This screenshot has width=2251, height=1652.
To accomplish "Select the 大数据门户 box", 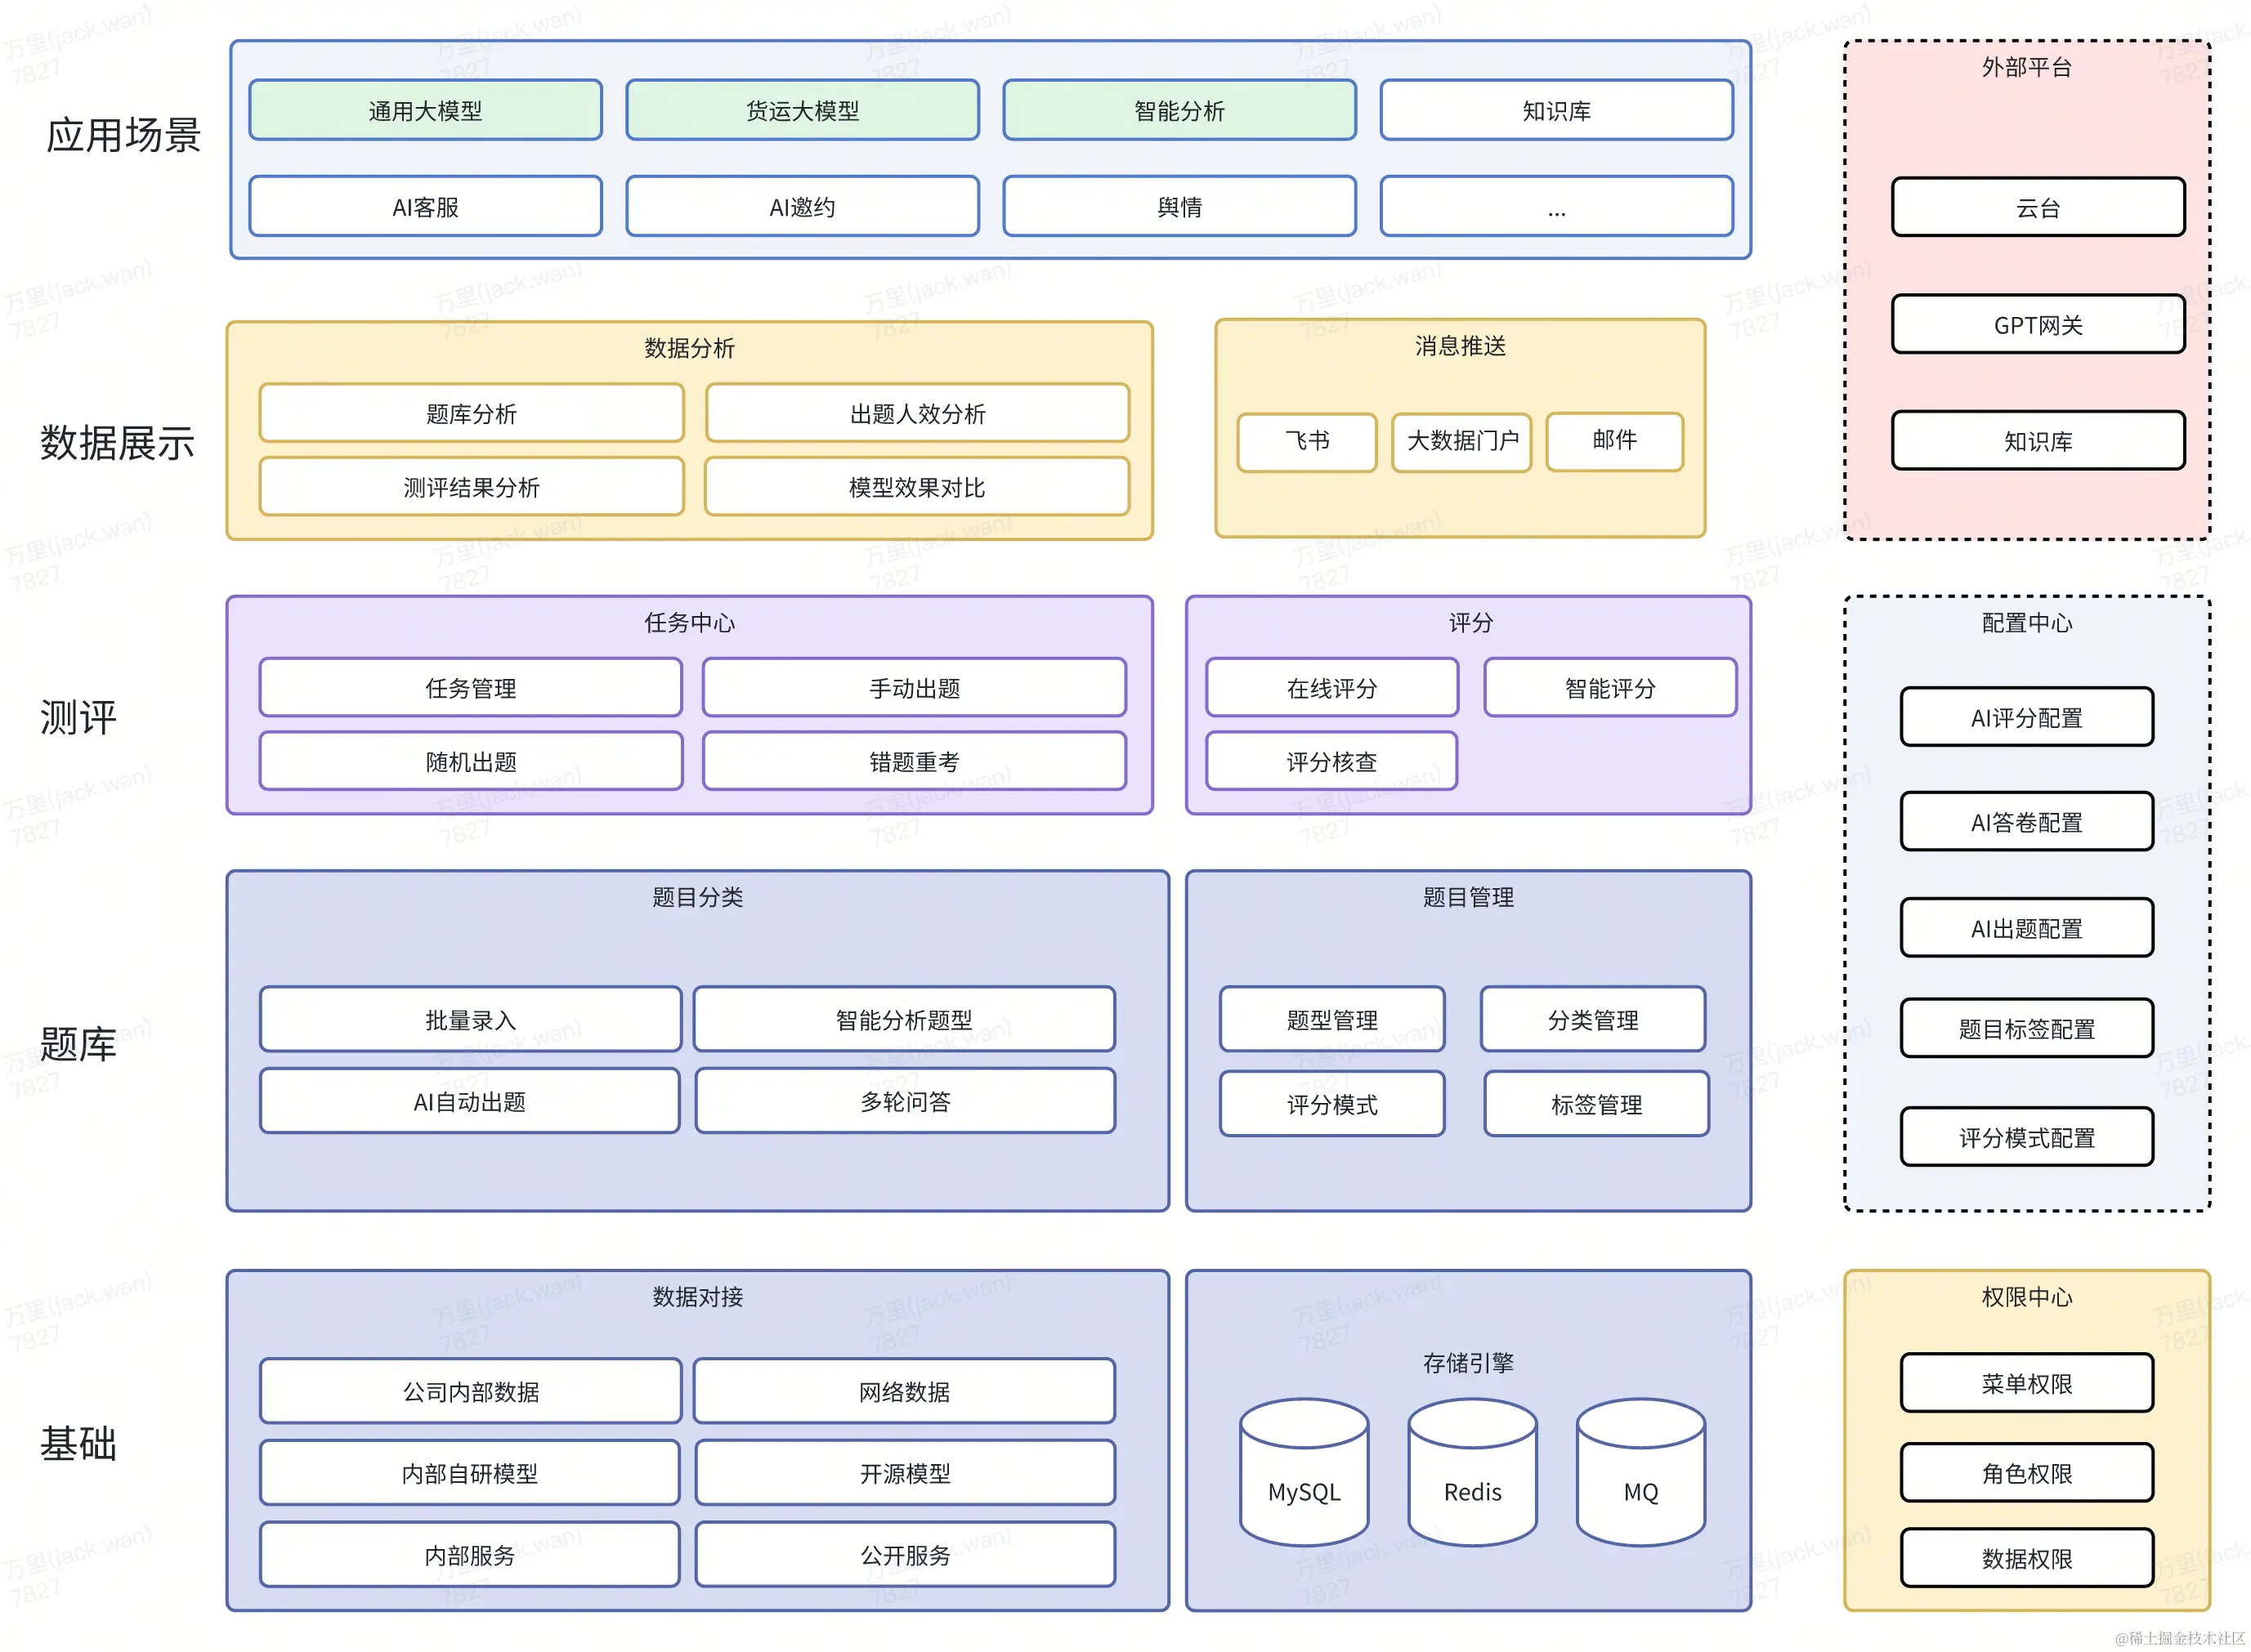I will [x=1461, y=441].
